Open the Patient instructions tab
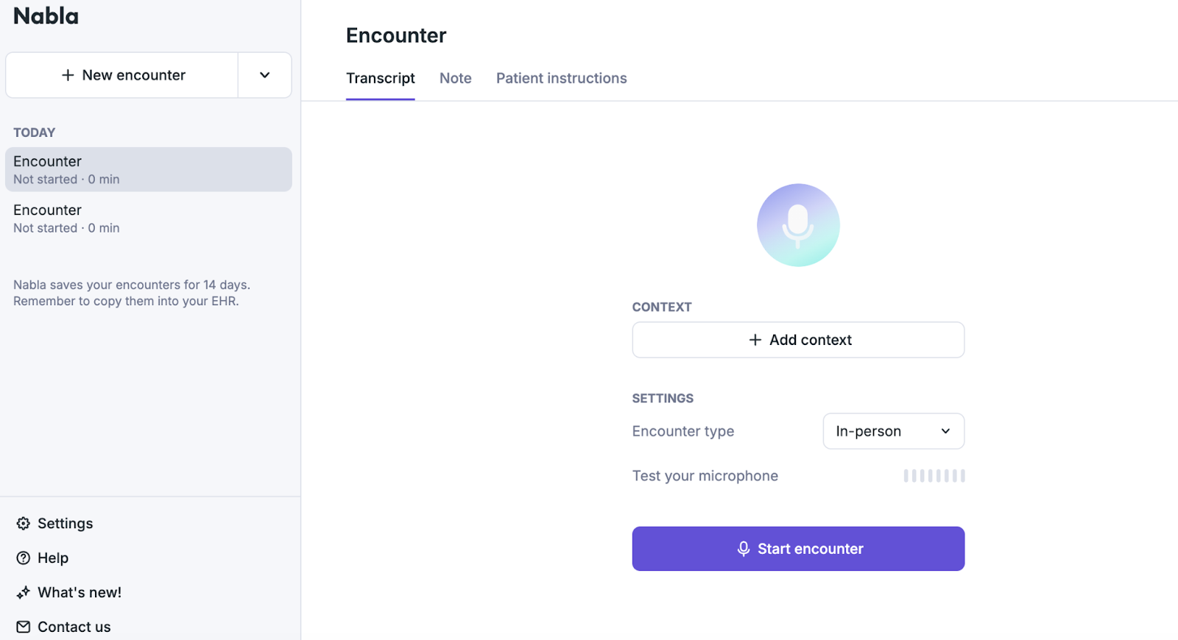The image size is (1178, 640). [x=561, y=78]
